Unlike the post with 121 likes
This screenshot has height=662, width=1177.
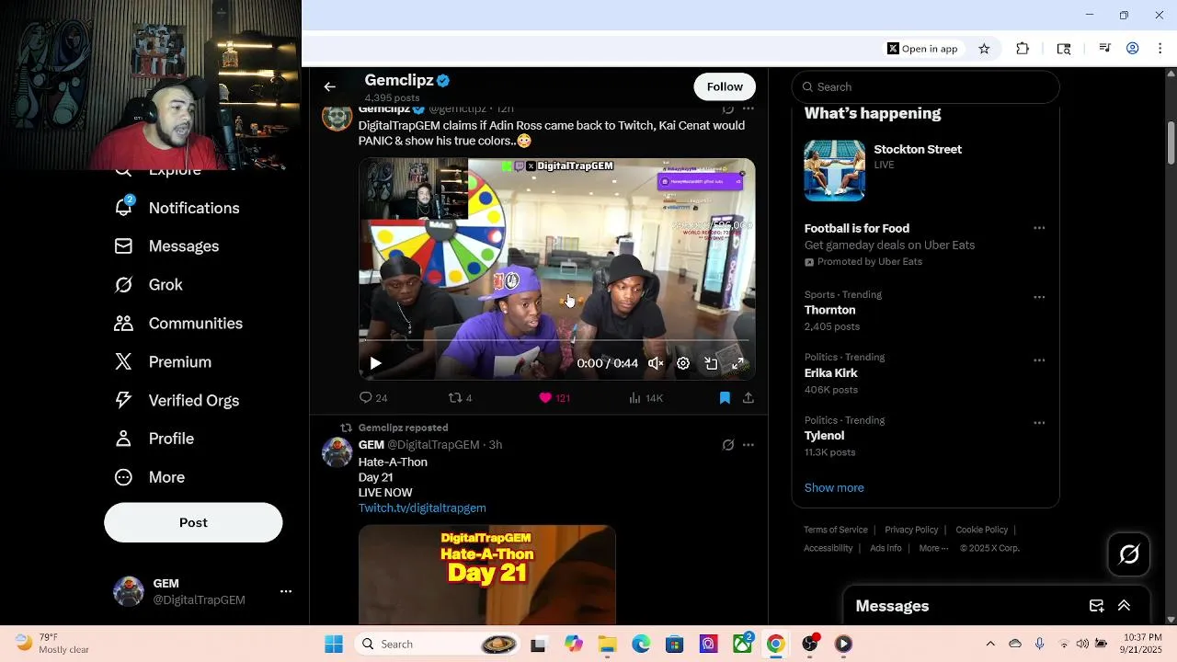[x=554, y=398]
